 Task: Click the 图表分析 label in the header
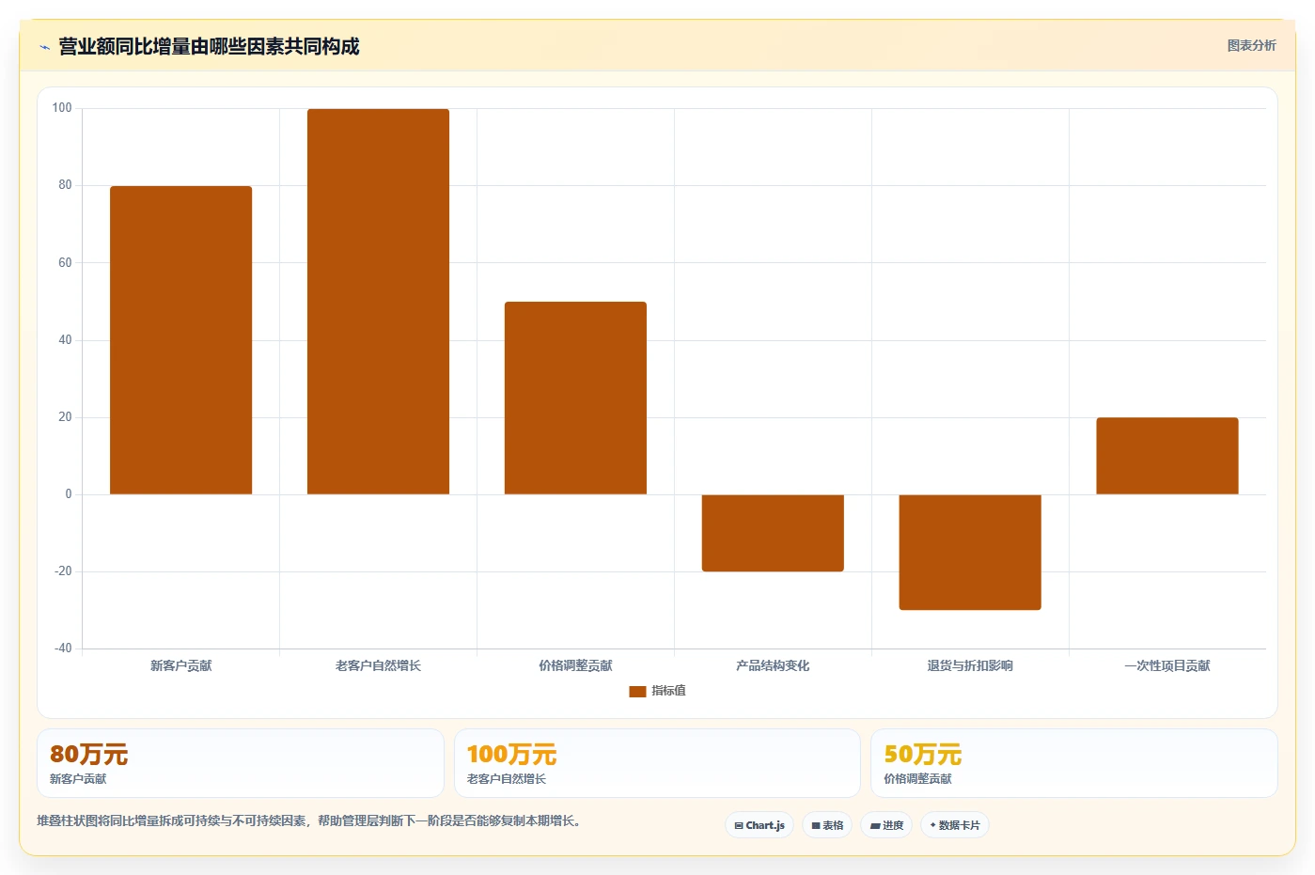click(x=1251, y=45)
